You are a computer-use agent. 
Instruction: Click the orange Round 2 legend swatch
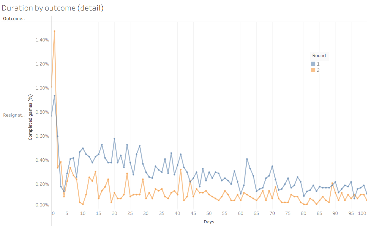(x=313, y=70)
